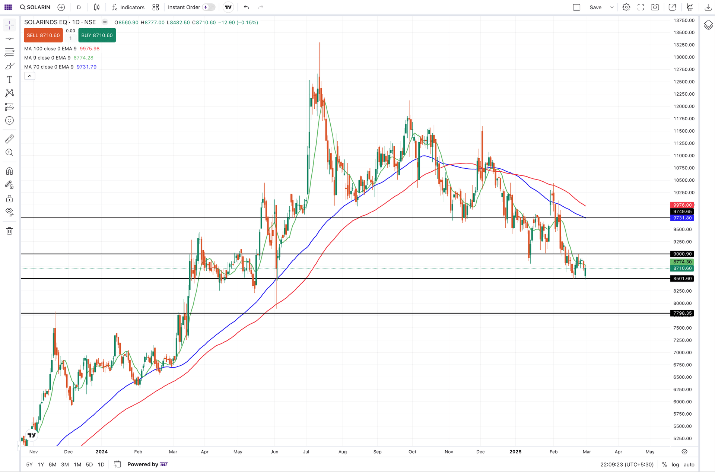Edit the order quantity field
This screenshot has width=715, height=473.
pyautogui.click(x=70, y=38)
